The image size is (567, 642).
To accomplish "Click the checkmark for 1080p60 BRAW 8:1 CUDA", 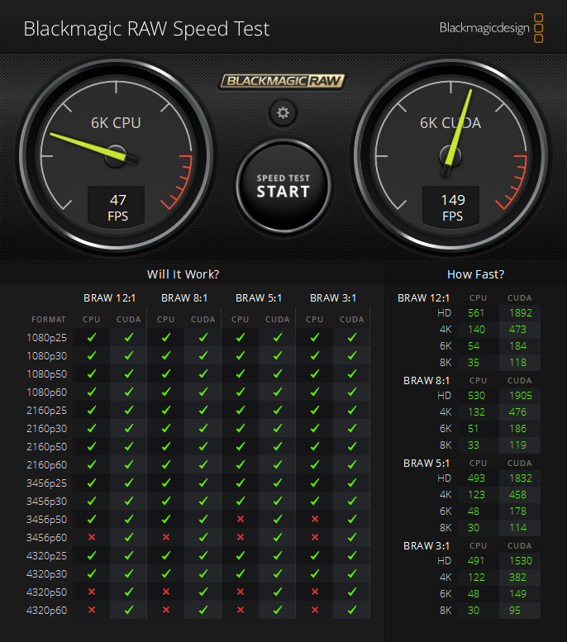I will 203,392.
